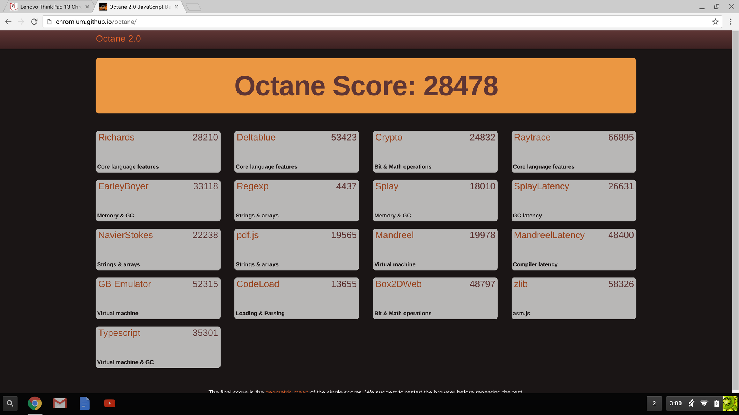Open the launcher search icon on shelf

(10, 403)
